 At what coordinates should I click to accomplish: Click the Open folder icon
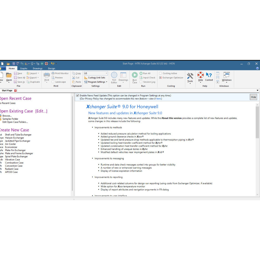point(9,75)
